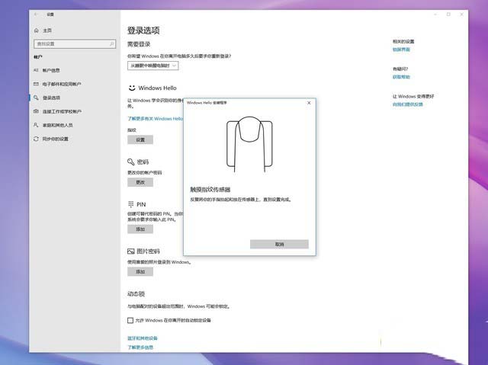Focus the 查找设置 search field
Image resolution: width=488 pixels, height=365 pixels.
pyautogui.click(x=75, y=44)
